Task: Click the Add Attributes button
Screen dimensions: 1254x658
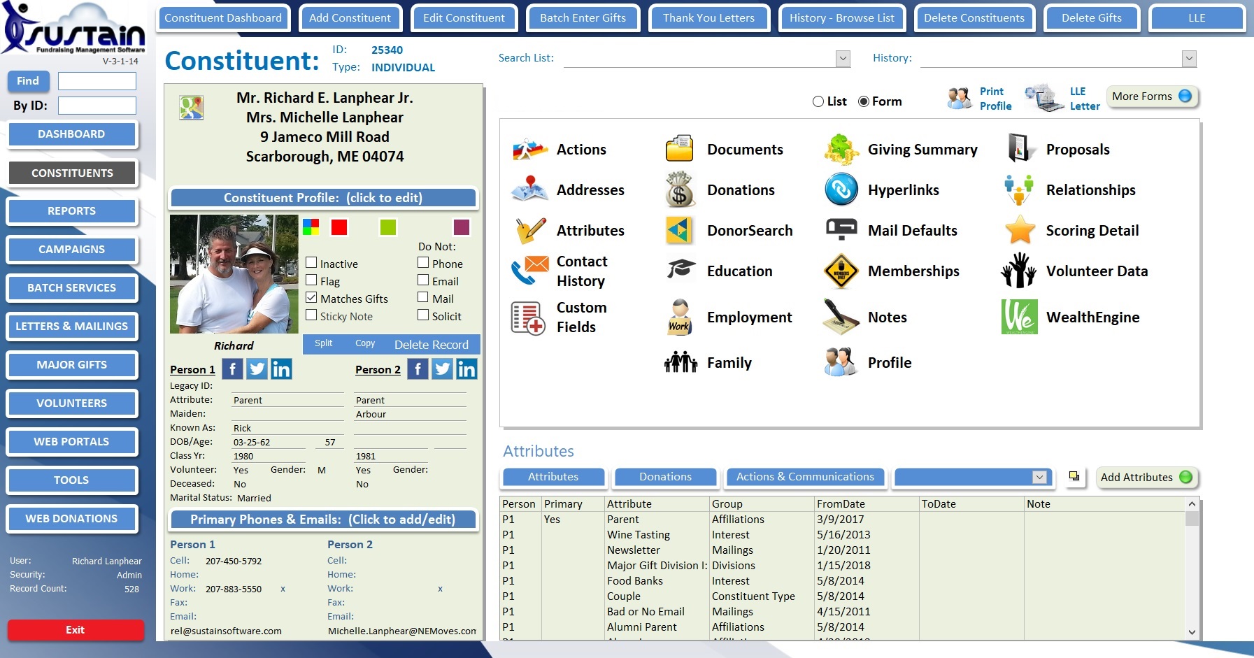Action: pyautogui.click(x=1146, y=477)
